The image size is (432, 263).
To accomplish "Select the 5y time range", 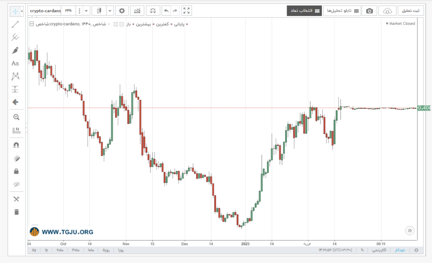I will pos(34,250).
